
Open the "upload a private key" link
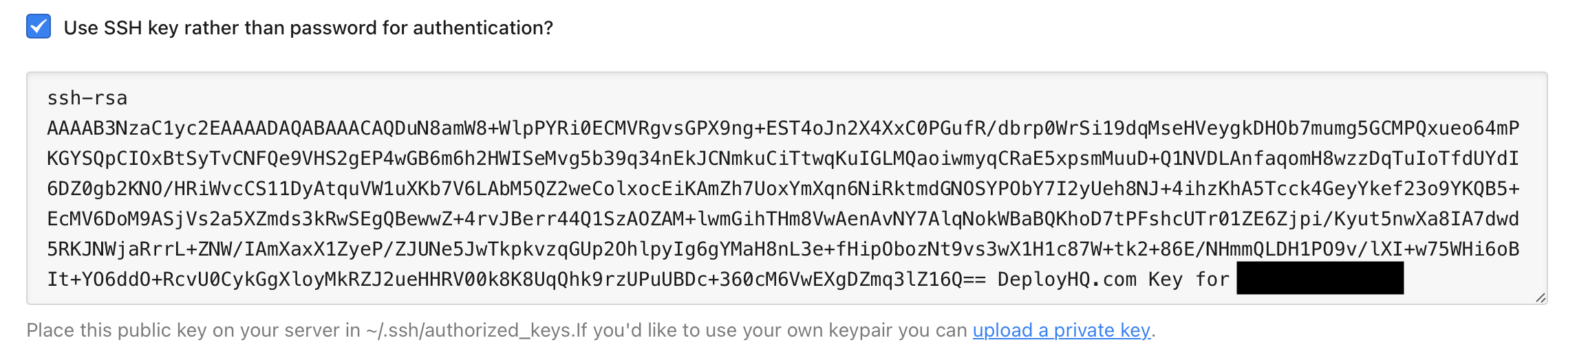pos(1061,330)
